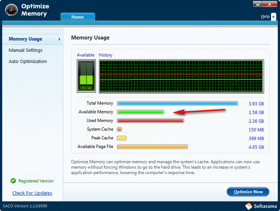This screenshot has width=280, height=211.
Task: Click the green Registered Version checkmark icon
Action: pyautogui.click(x=13, y=181)
